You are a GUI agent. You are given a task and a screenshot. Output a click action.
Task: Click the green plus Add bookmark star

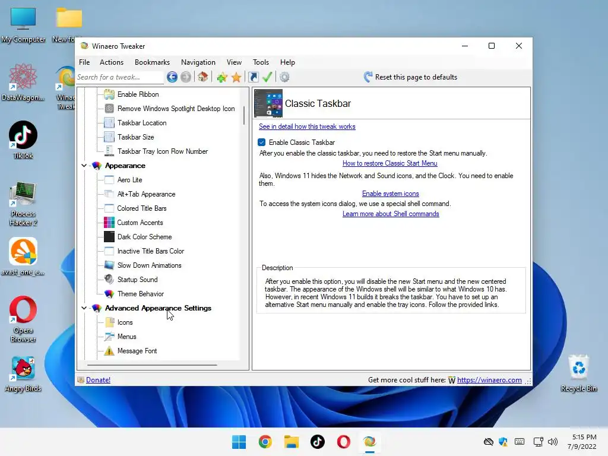pyautogui.click(x=222, y=77)
